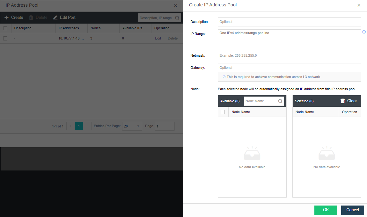
Task: Toggle the Available nodes select-all checkbox
Action: [223, 112]
